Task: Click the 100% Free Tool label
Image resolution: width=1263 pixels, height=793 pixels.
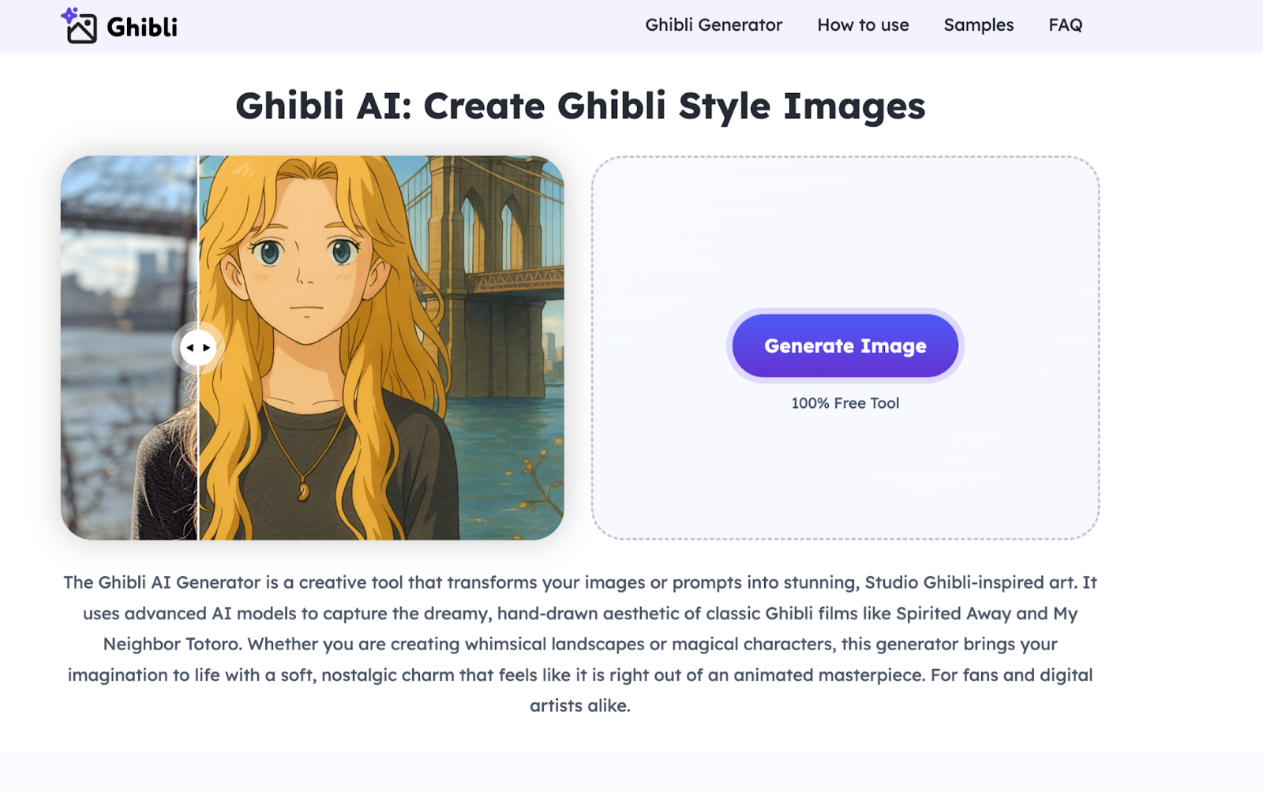Action: point(845,403)
